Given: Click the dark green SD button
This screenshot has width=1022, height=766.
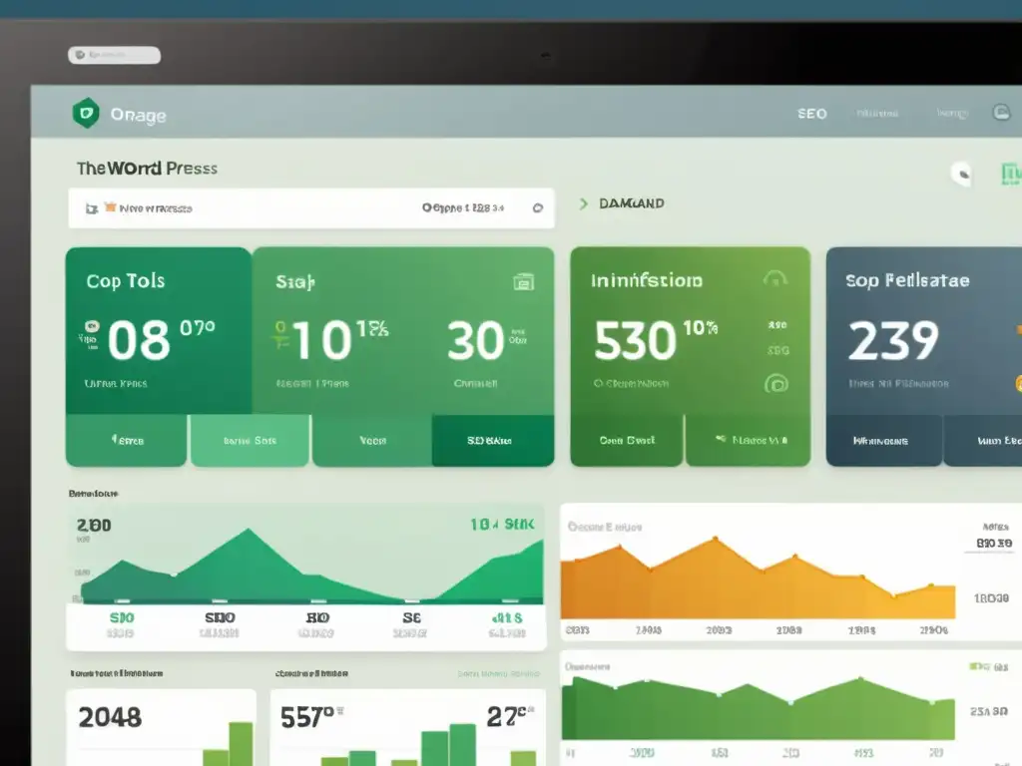Looking at the screenshot, I should 491,440.
